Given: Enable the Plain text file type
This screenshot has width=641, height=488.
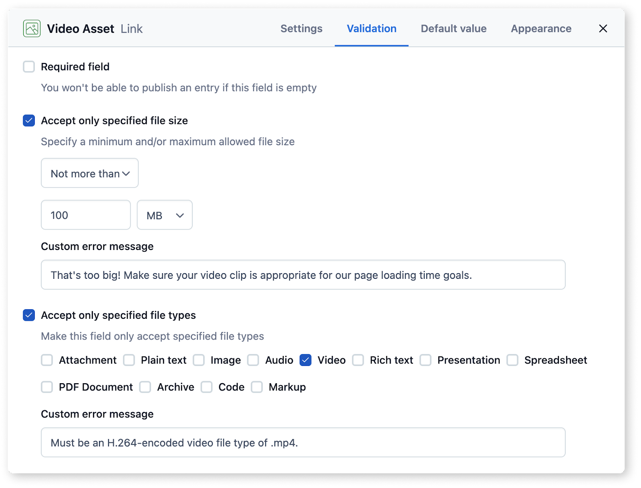Looking at the screenshot, I should coord(129,360).
